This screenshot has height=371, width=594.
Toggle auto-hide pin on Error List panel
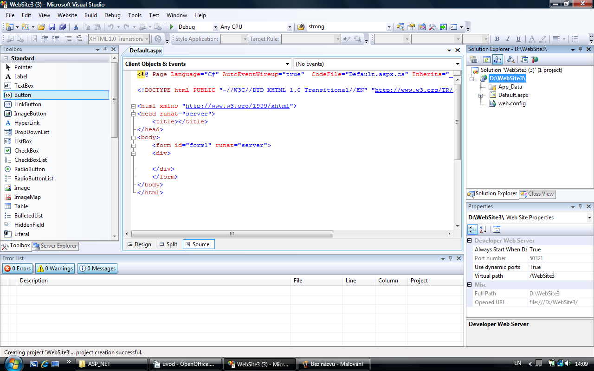click(450, 258)
